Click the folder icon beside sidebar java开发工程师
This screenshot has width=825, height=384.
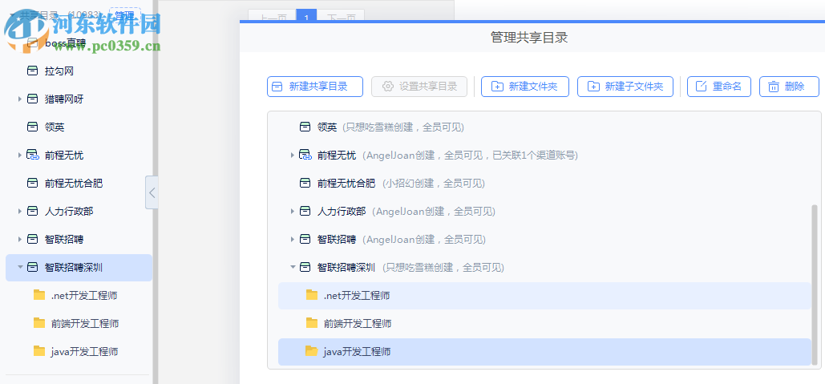tap(39, 351)
